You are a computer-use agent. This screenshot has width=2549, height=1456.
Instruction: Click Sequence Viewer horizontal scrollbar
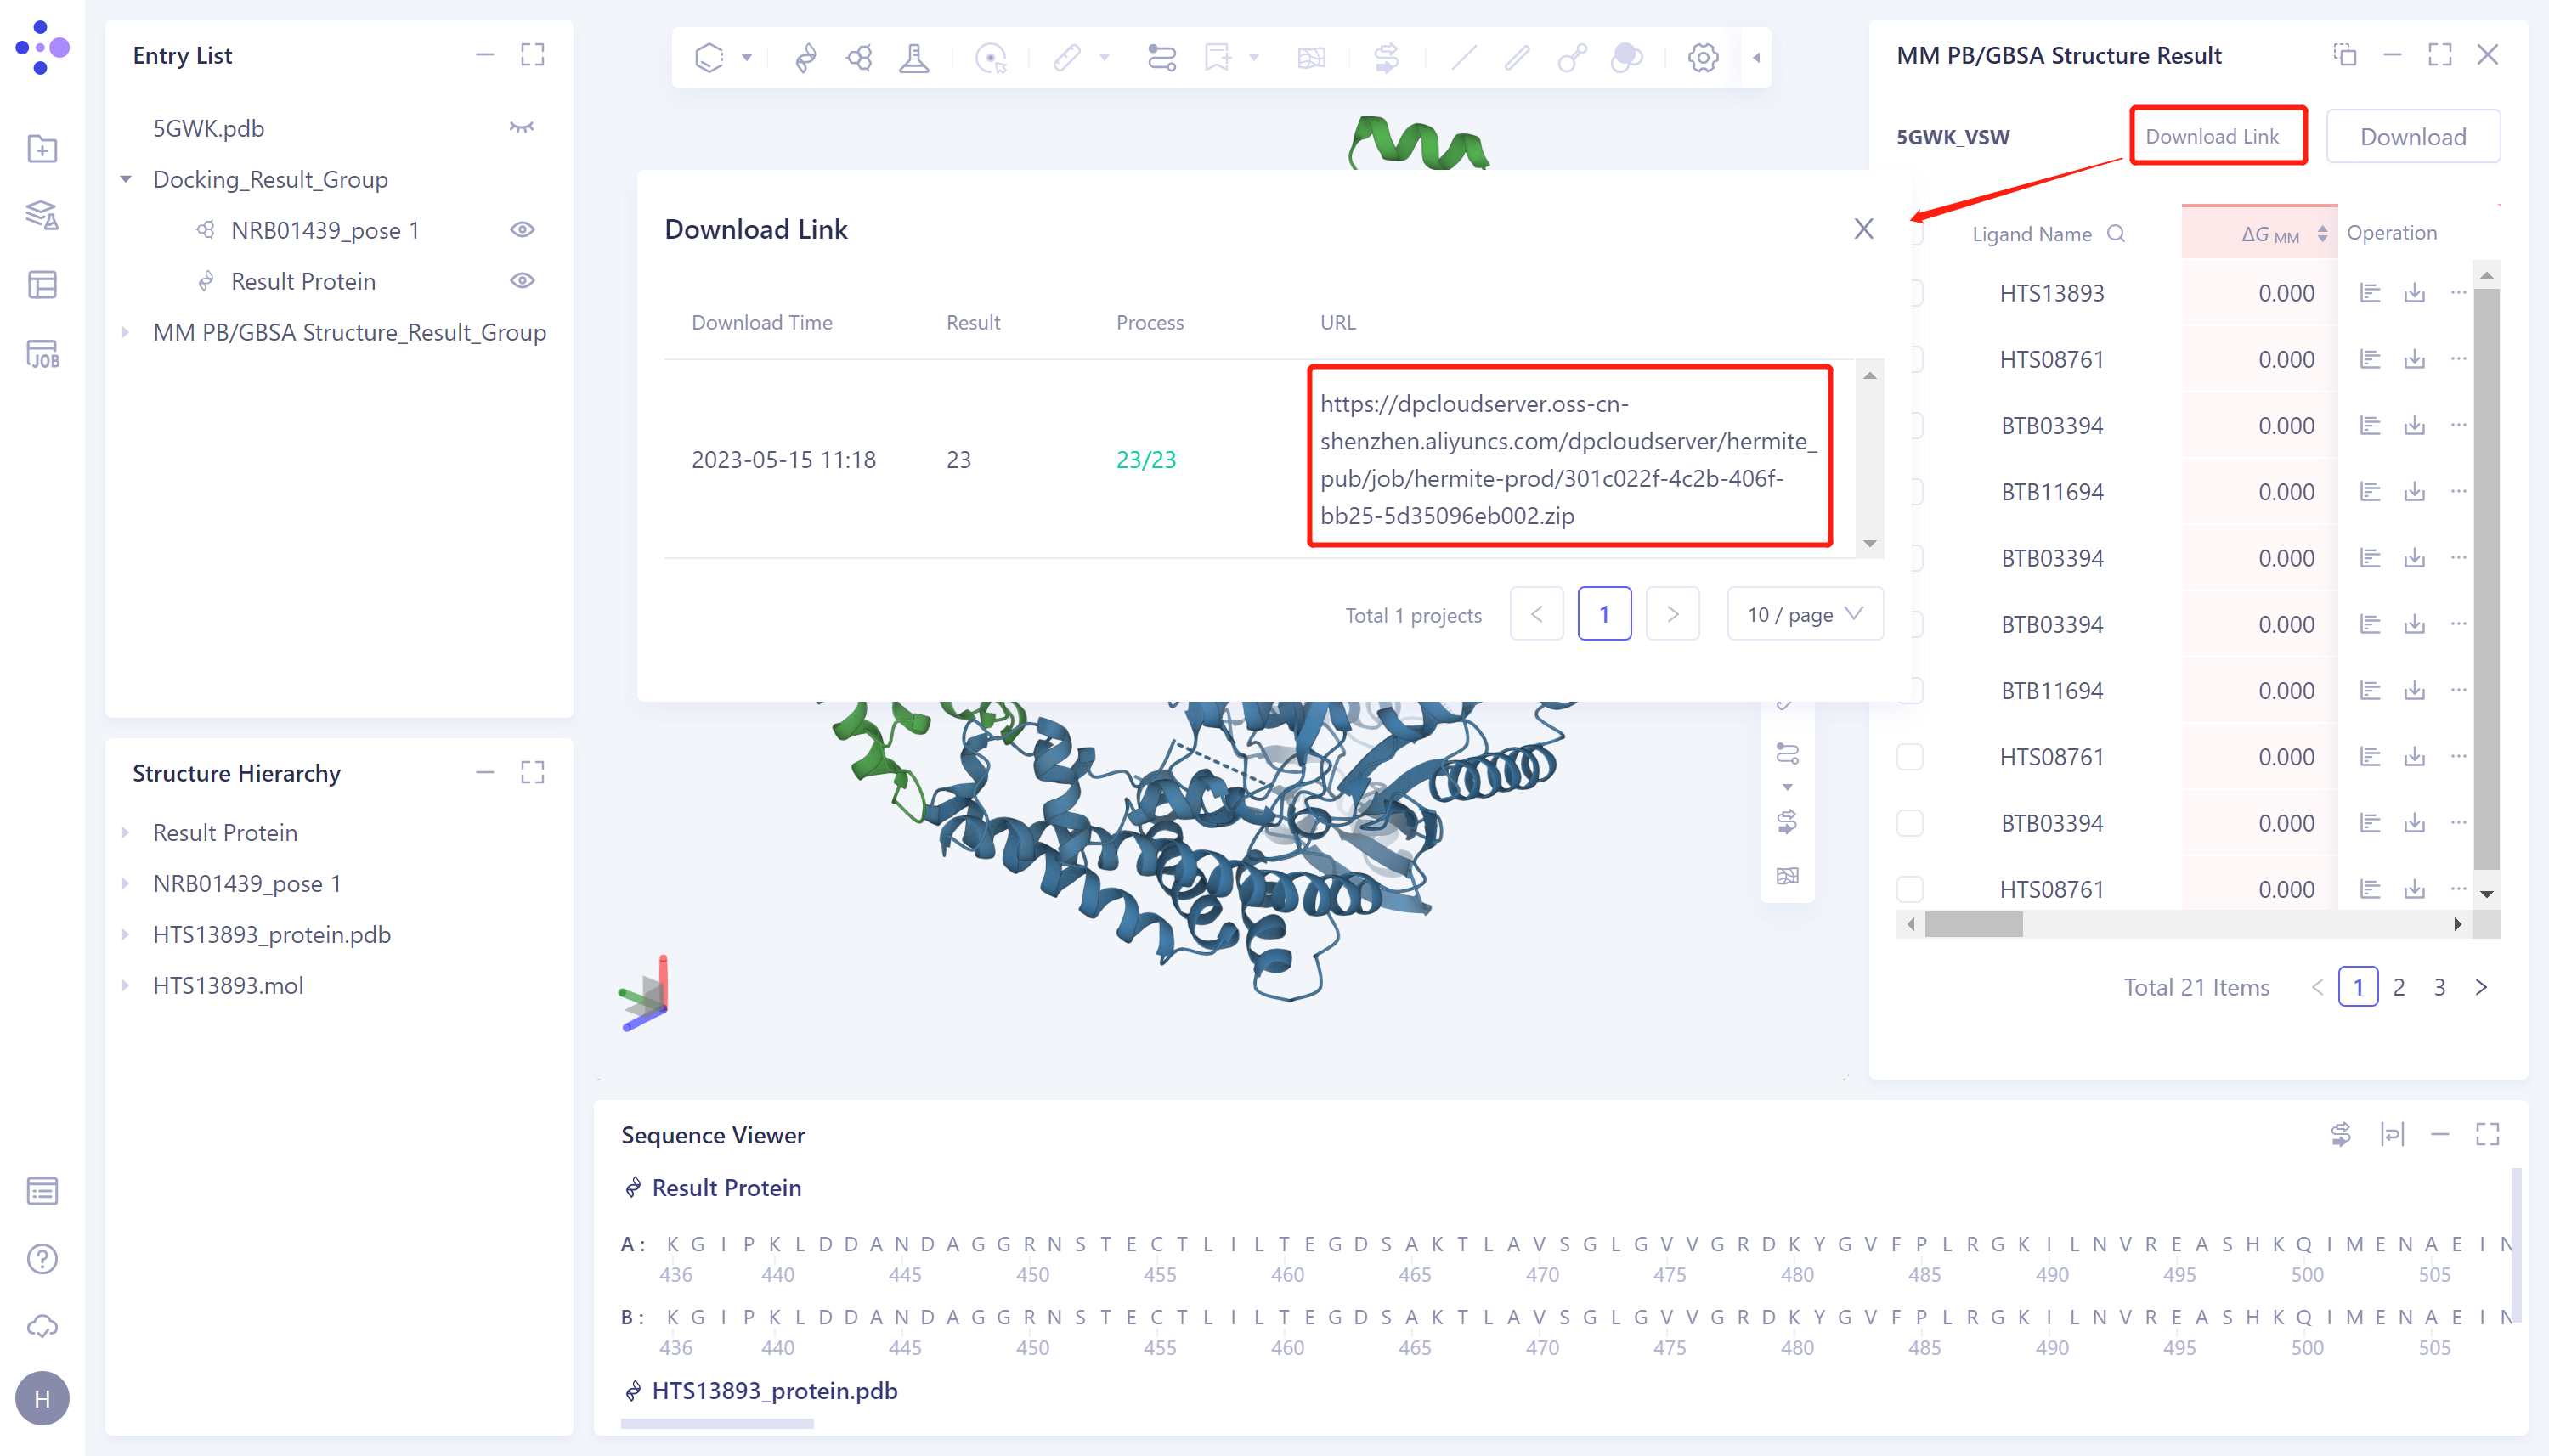pyautogui.click(x=717, y=1423)
